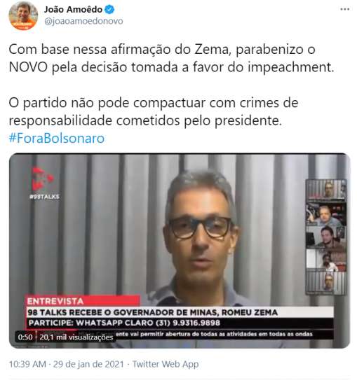Select the second participant thumbnail in video
The height and width of the screenshot is (385, 357).
326,214
